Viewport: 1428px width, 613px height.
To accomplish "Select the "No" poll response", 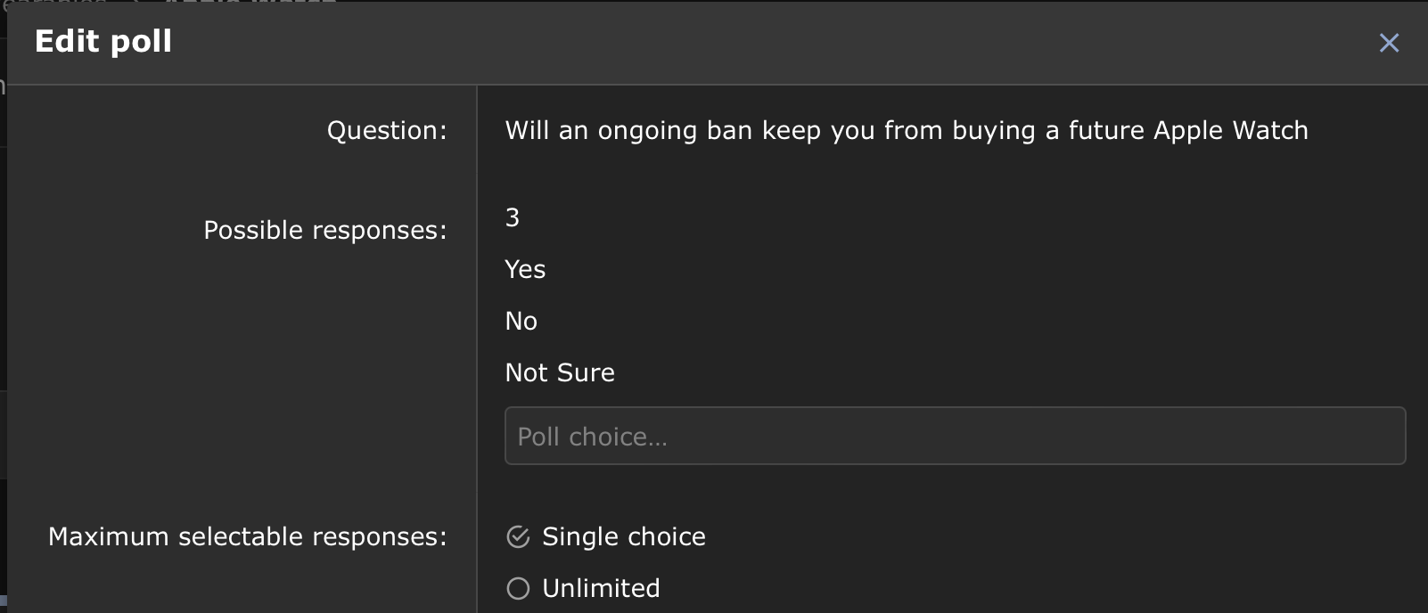I will click(x=521, y=321).
